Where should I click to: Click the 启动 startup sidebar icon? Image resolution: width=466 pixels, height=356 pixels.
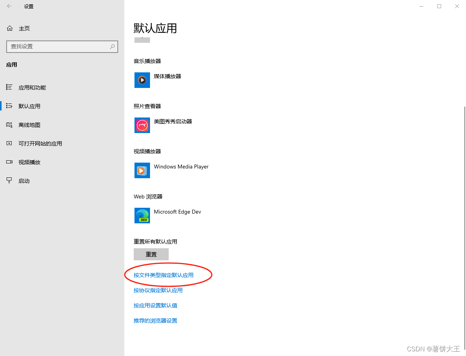tap(9, 181)
